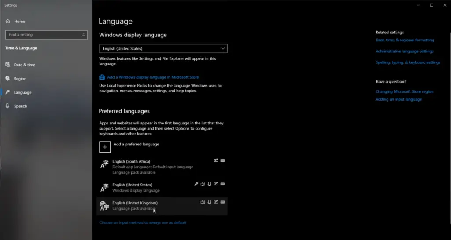Select the English (South Africa) language entry
Image resolution: width=451 pixels, height=240 pixels.
click(x=162, y=167)
